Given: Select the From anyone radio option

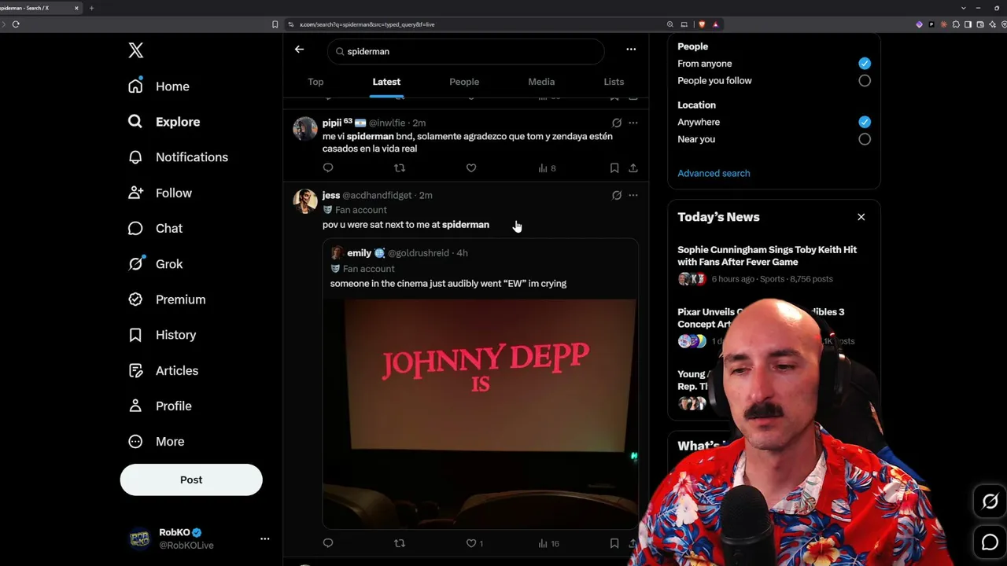Looking at the screenshot, I should click(x=865, y=64).
